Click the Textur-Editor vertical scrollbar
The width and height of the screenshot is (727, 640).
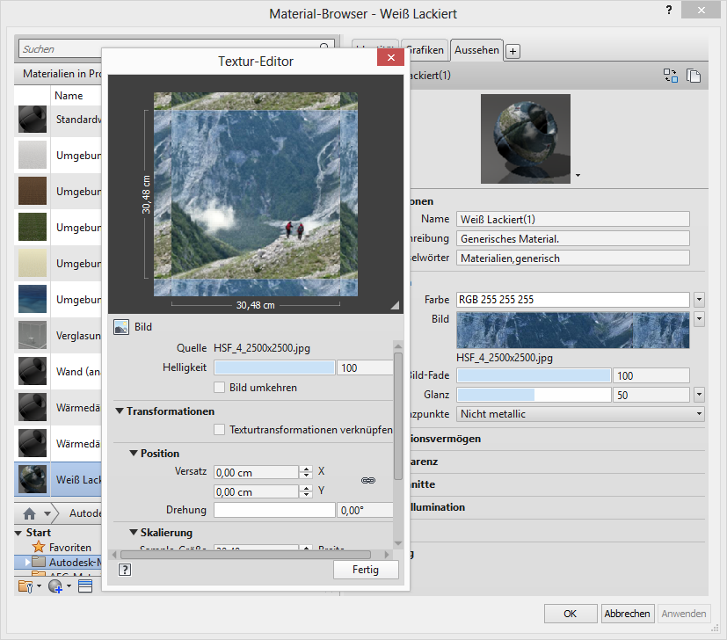point(398,416)
